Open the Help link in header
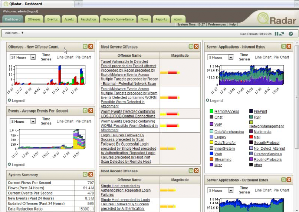 [x=232, y=24]
